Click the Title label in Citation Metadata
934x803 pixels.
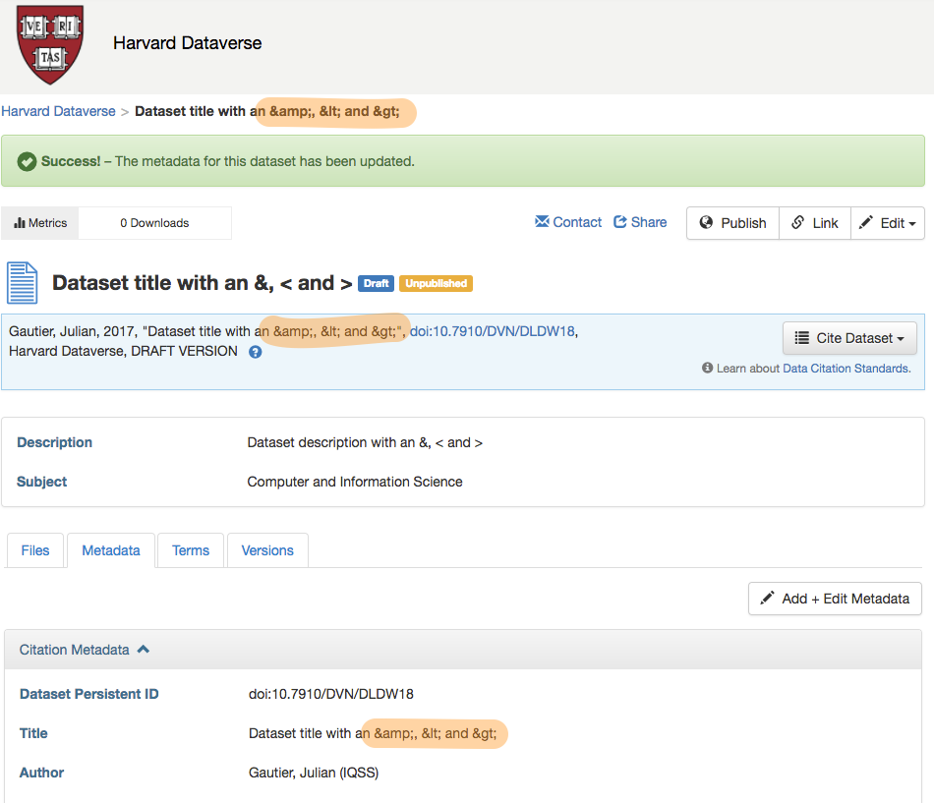pos(33,733)
